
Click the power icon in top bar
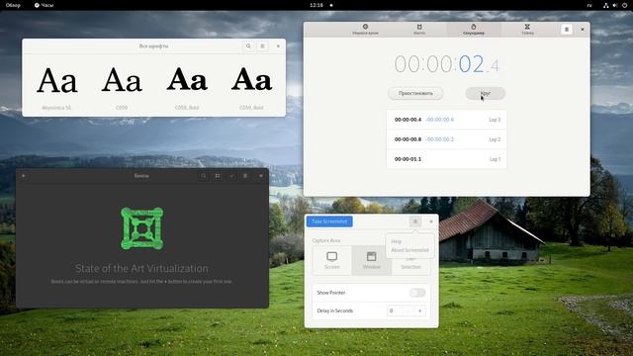(624, 5)
